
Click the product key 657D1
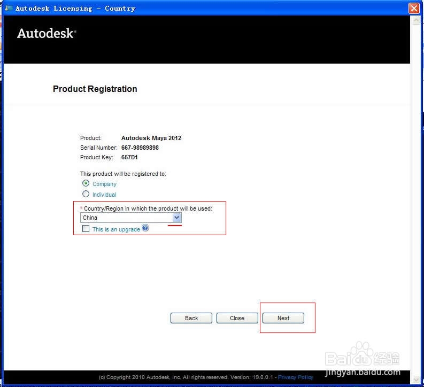[x=129, y=157]
